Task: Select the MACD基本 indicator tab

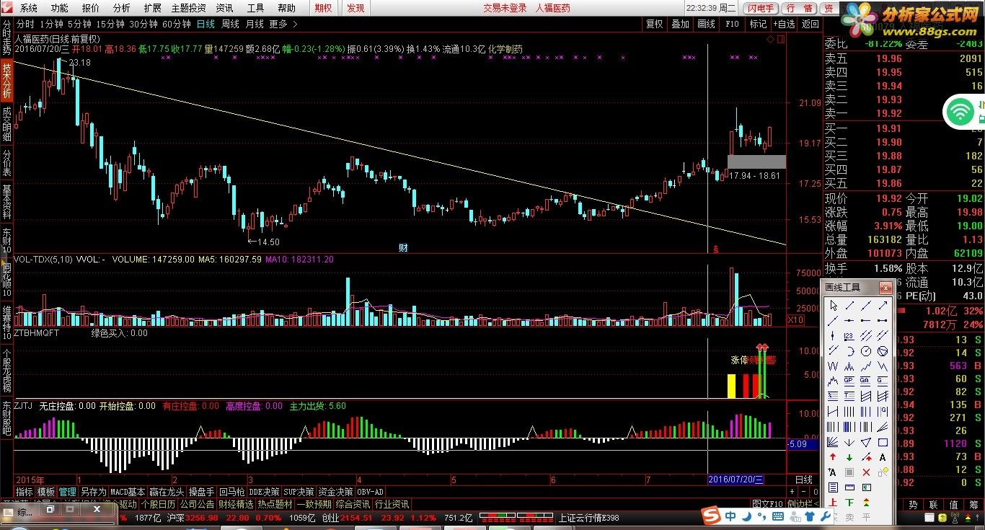Action: click(x=128, y=492)
